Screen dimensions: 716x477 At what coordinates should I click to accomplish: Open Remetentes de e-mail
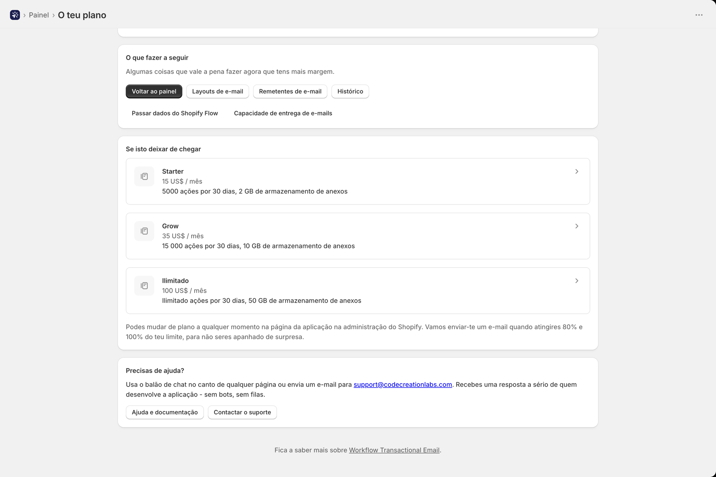pos(290,91)
